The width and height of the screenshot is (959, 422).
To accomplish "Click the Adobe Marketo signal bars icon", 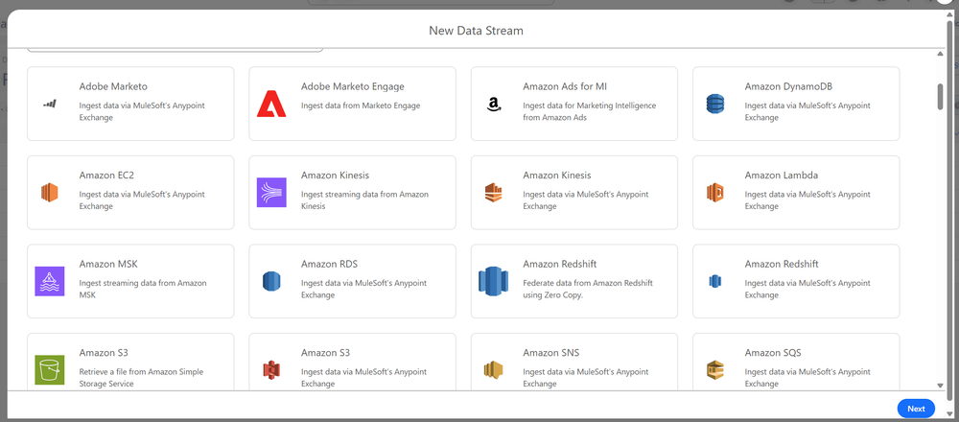I will pos(49,104).
